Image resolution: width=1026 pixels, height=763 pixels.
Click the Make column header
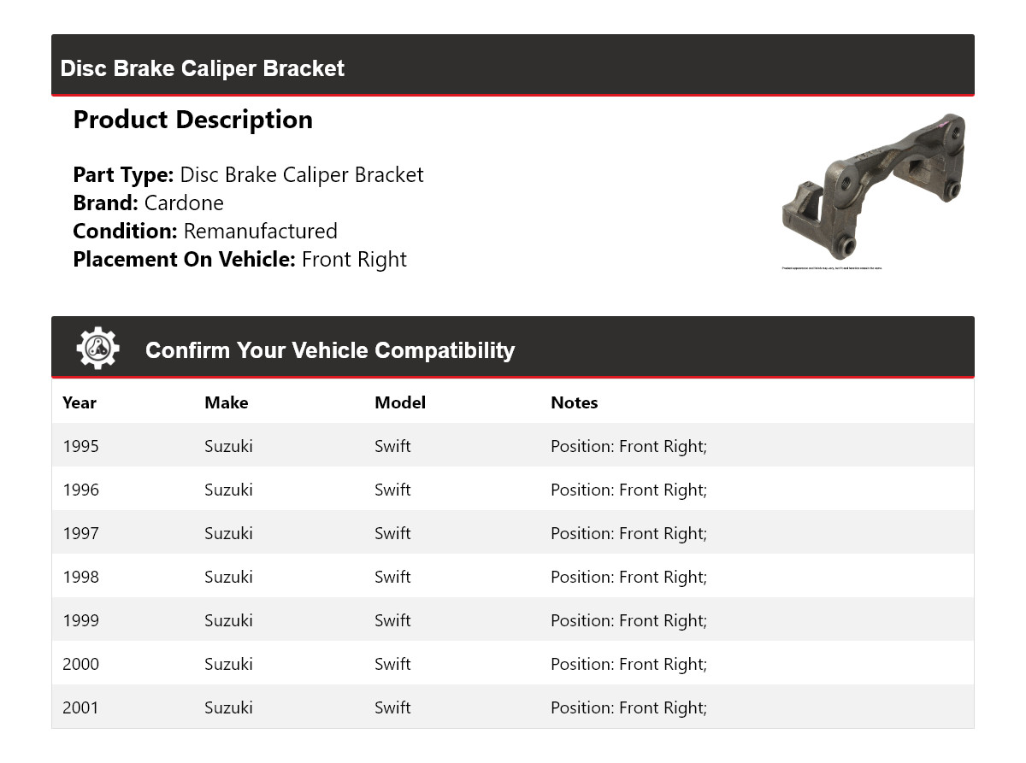(x=227, y=402)
